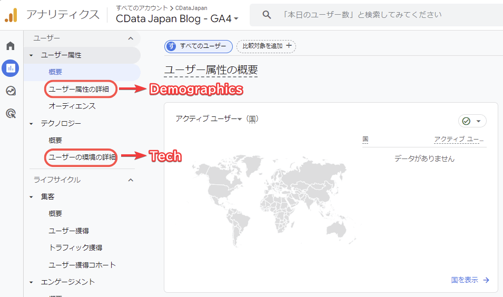Screen dimensions: 503x297
Task: Collapse the テクノロジー tree triangle
Action: coord(31,123)
